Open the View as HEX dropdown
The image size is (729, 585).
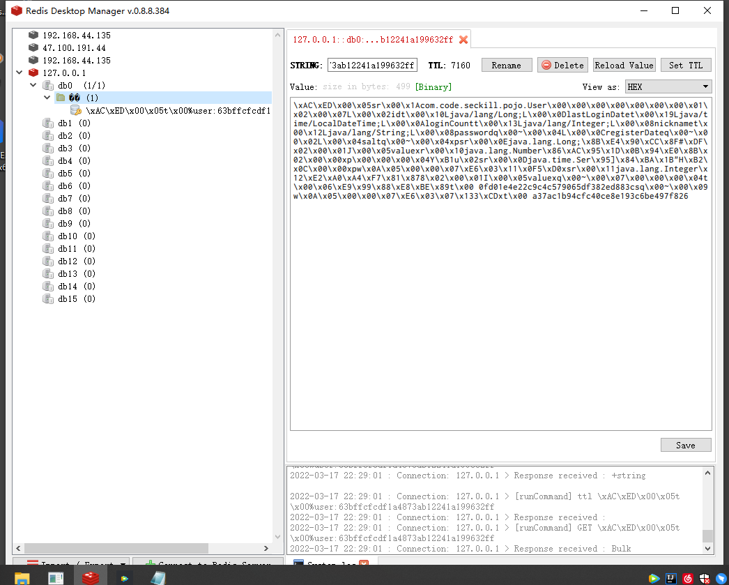668,86
